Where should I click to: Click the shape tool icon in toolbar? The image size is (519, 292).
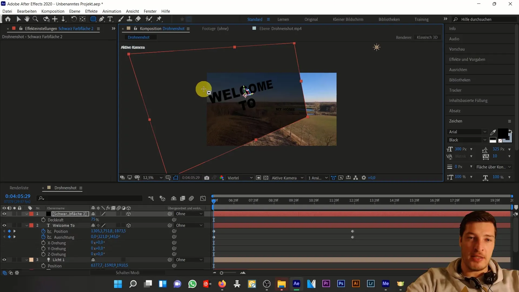[x=93, y=19]
